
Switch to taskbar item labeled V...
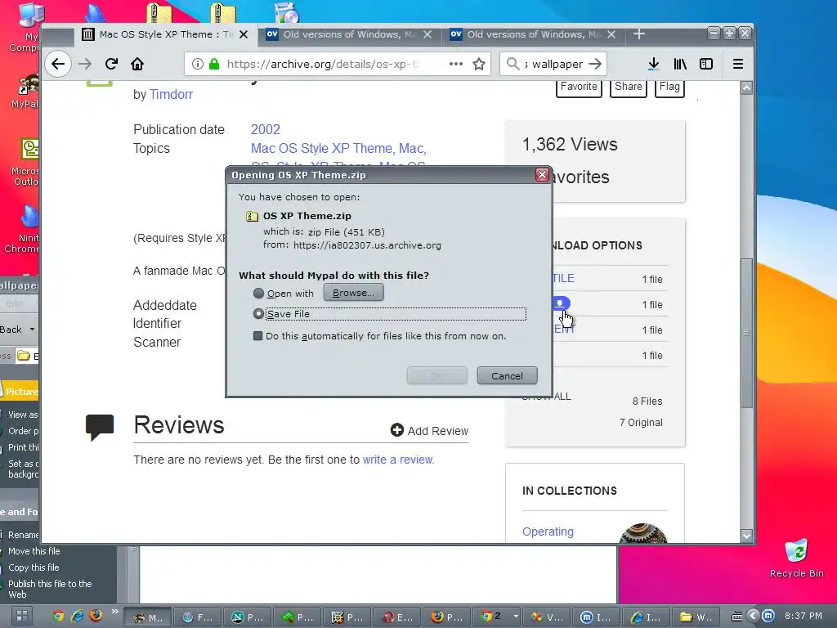click(547, 617)
